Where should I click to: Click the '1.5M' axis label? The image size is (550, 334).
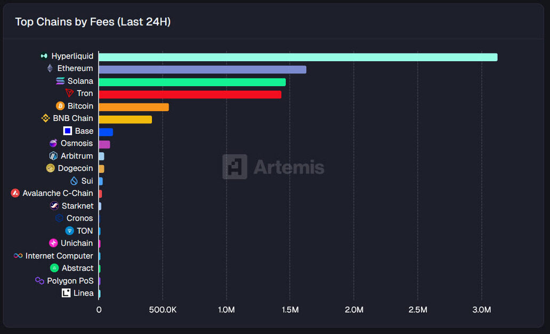click(x=290, y=310)
